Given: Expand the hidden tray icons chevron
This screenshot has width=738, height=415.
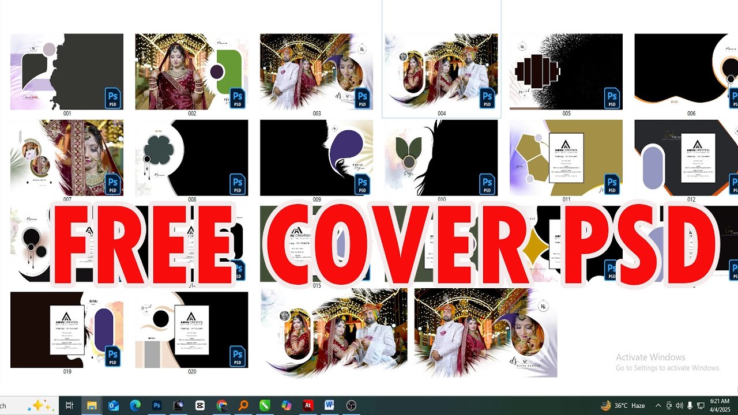Looking at the screenshot, I should [658, 406].
